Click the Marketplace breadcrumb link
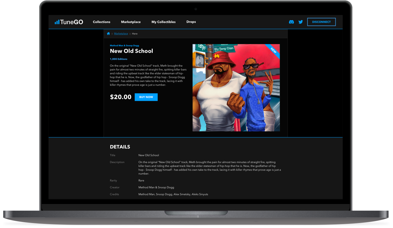 [121, 34]
